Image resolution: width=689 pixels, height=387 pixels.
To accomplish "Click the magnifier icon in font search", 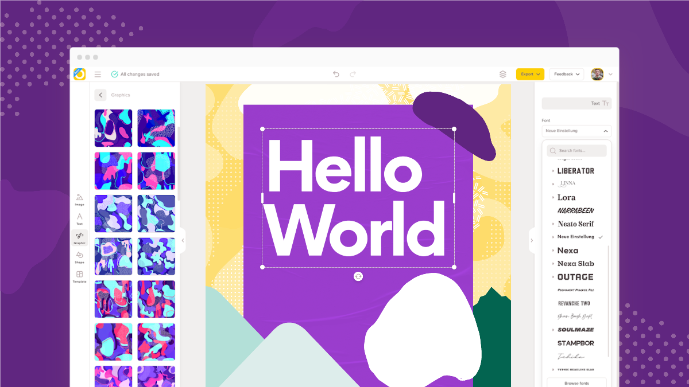I will coord(552,151).
